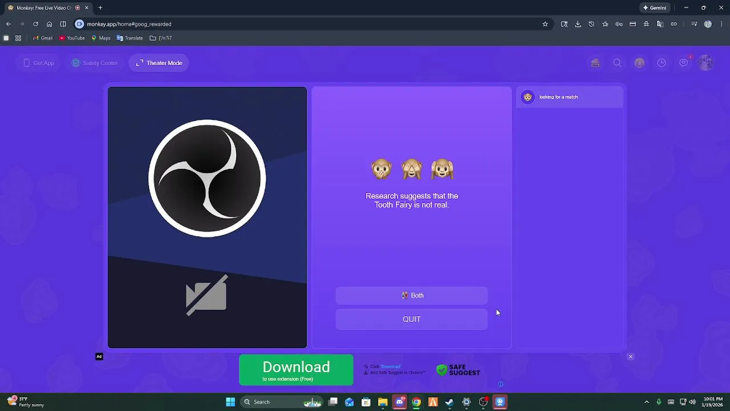The width and height of the screenshot is (730, 411).
Task: Open match history clock icon
Action: (662, 63)
